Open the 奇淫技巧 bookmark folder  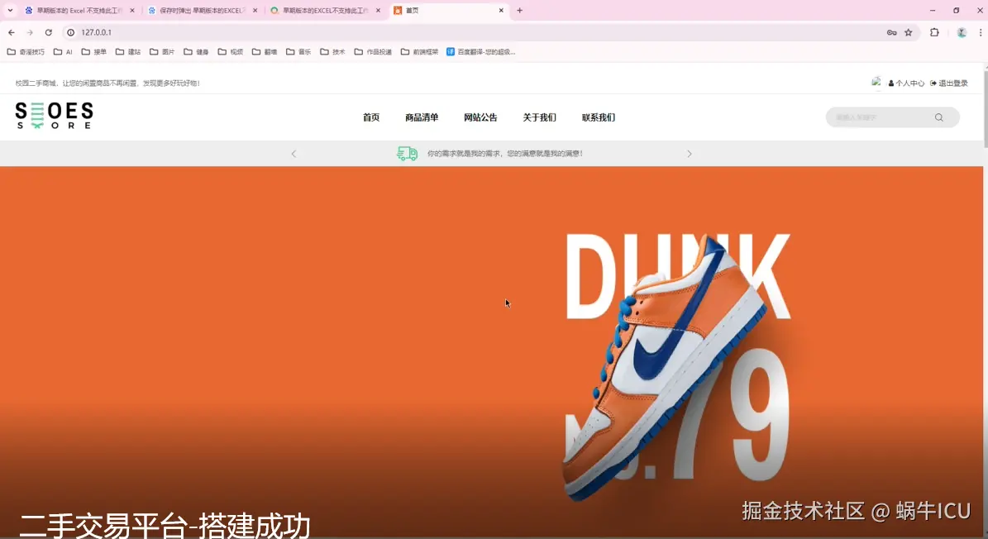(x=26, y=51)
